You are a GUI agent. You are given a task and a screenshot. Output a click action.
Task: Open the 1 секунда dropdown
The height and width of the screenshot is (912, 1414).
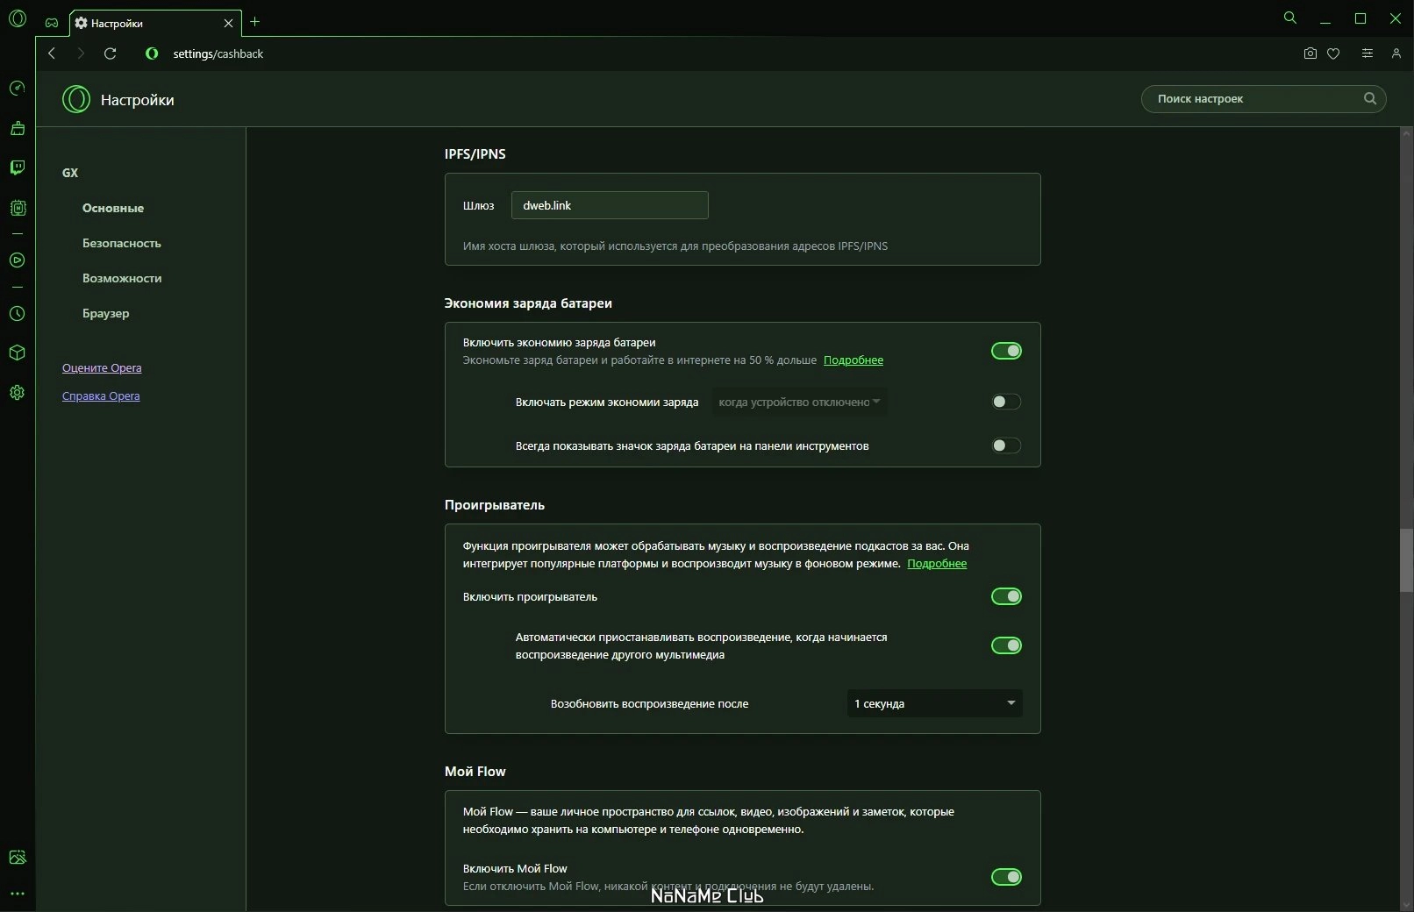point(934,703)
